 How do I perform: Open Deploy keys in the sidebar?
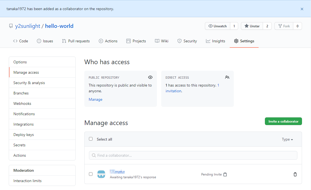23,135
